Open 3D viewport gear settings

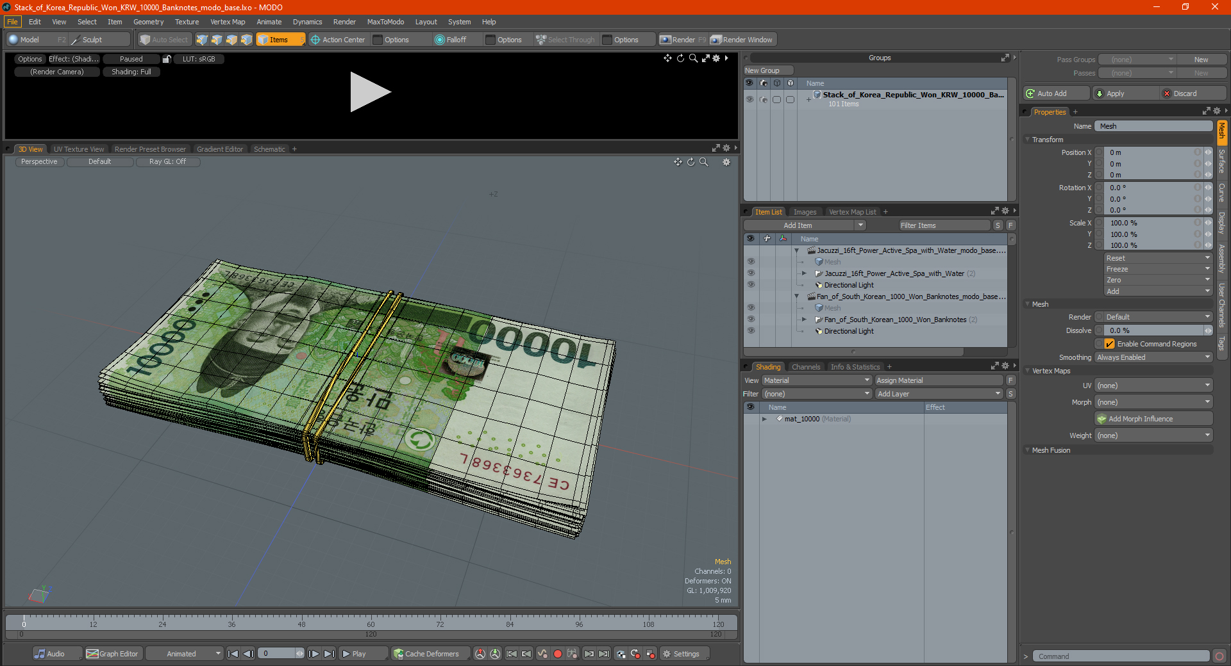pos(726,162)
